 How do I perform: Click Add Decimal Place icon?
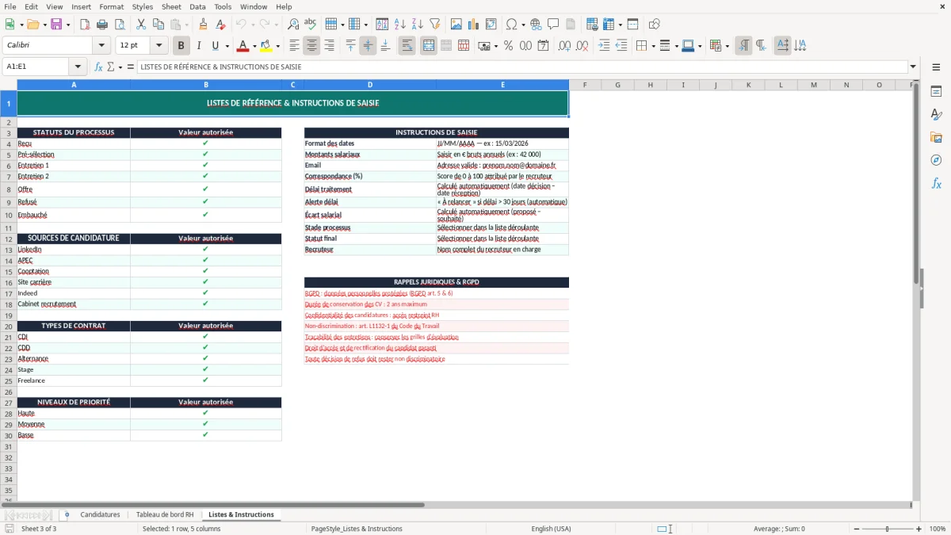tap(564, 46)
